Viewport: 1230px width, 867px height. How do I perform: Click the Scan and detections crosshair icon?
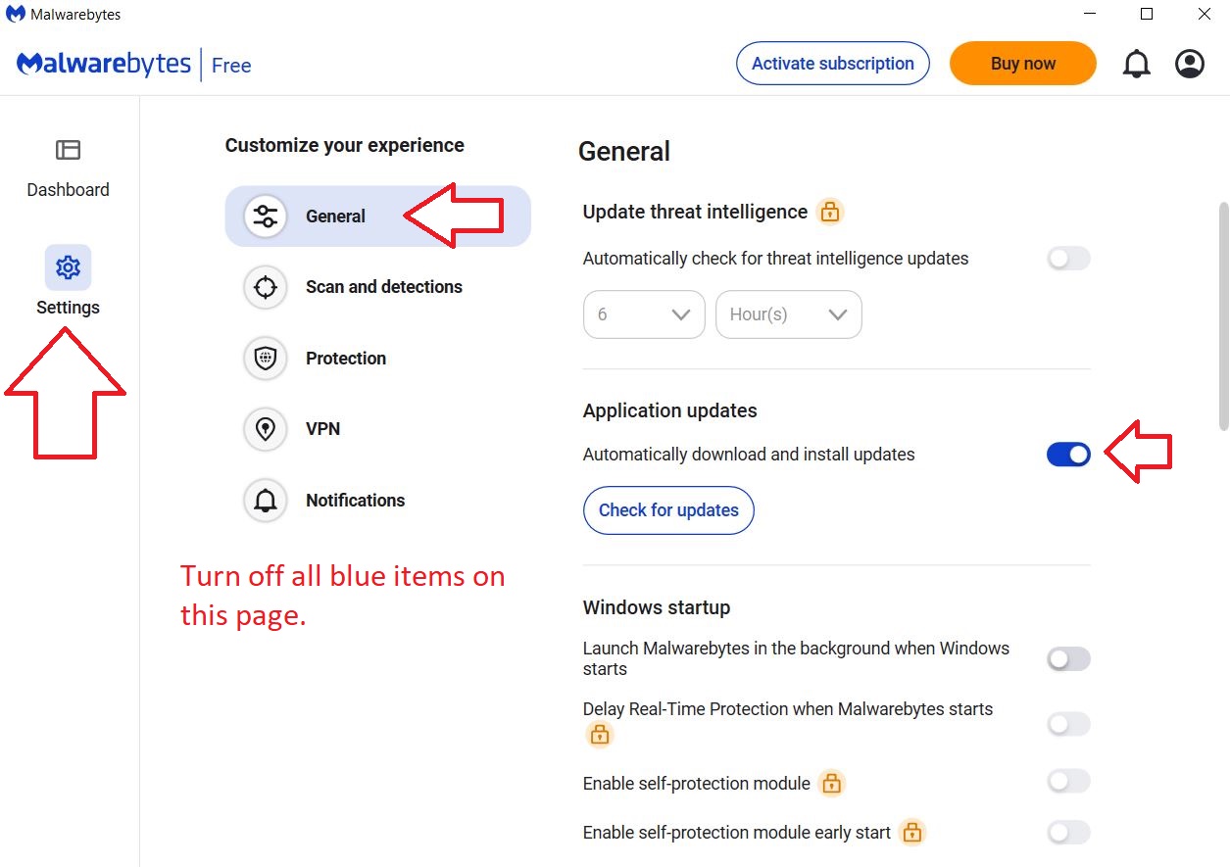(266, 287)
